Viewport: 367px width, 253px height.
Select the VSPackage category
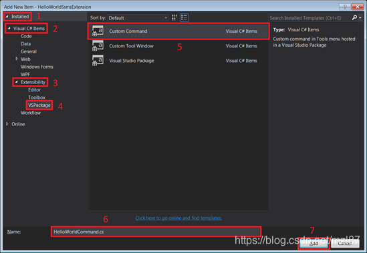point(39,105)
